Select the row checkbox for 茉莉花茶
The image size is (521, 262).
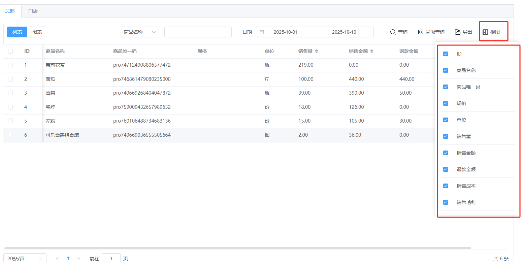click(x=10, y=65)
